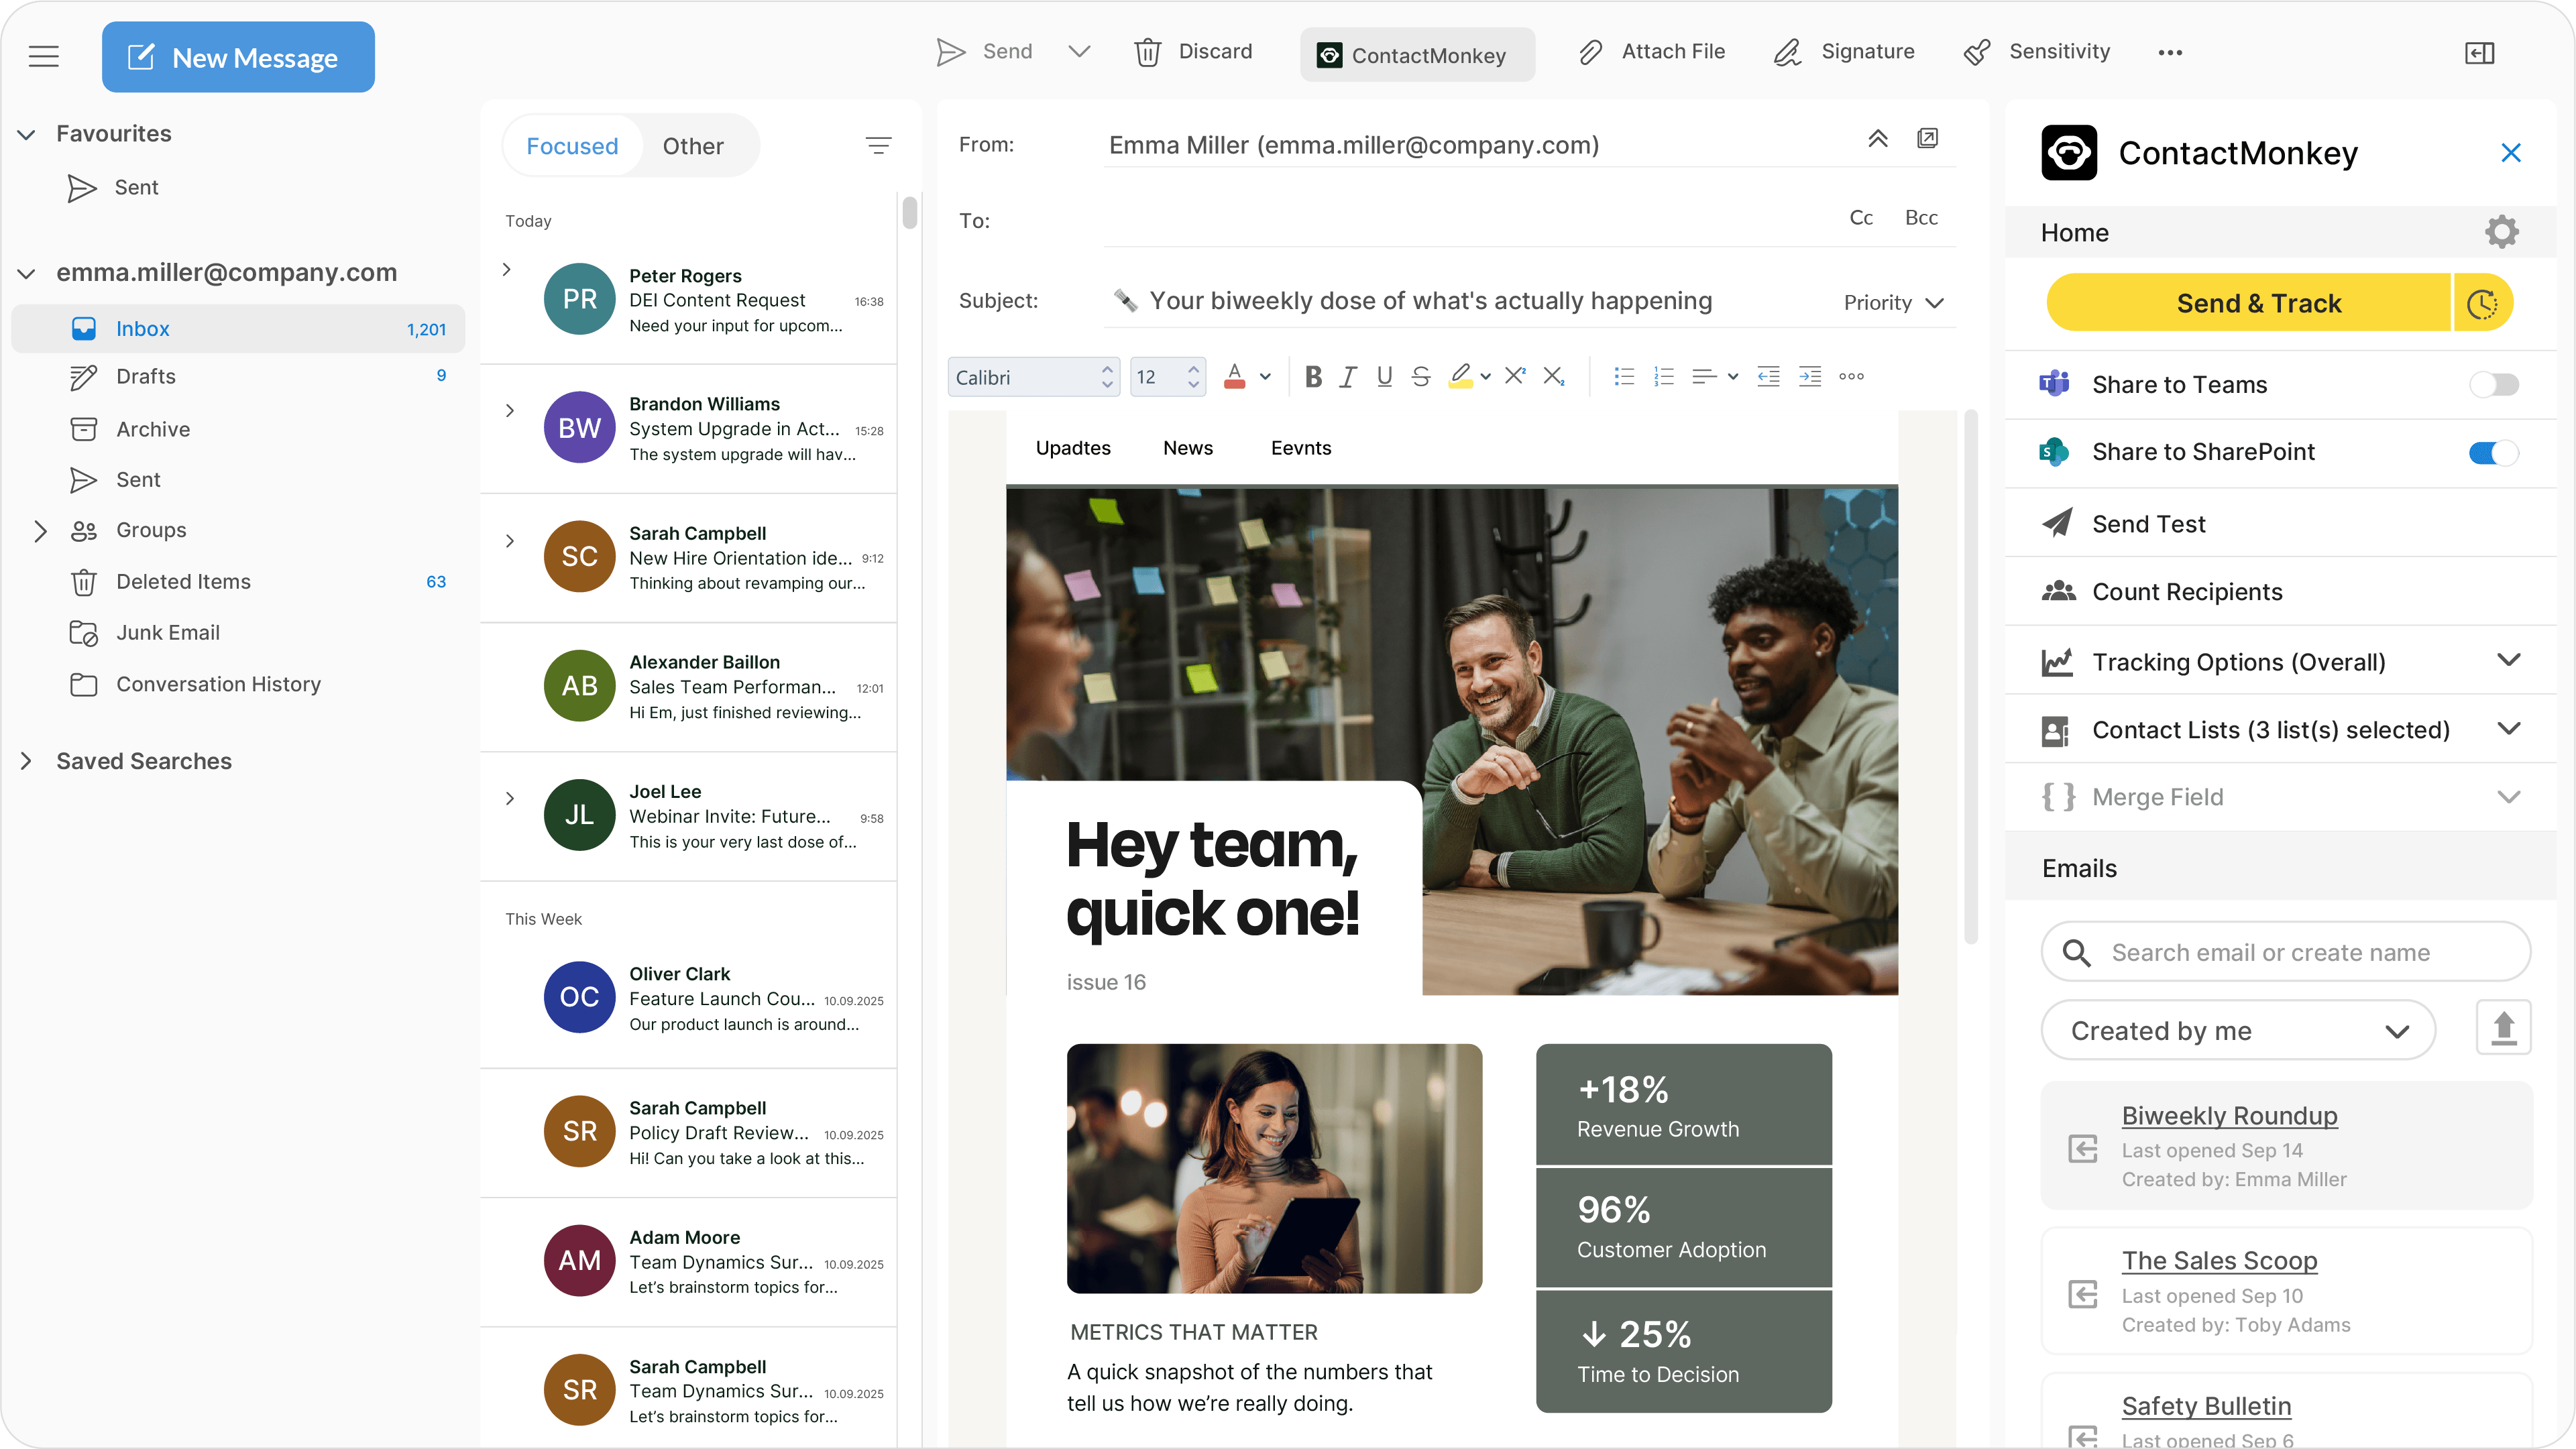Viewport: 2576px width, 1449px height.
Task: Open ContactMonkey settings gear
Action: 2501,232
